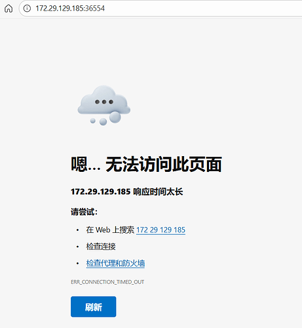This screenshot has width=302, height=328.
Task: Click the thinking cloud illustration
Action: click(x=104, y=106)
